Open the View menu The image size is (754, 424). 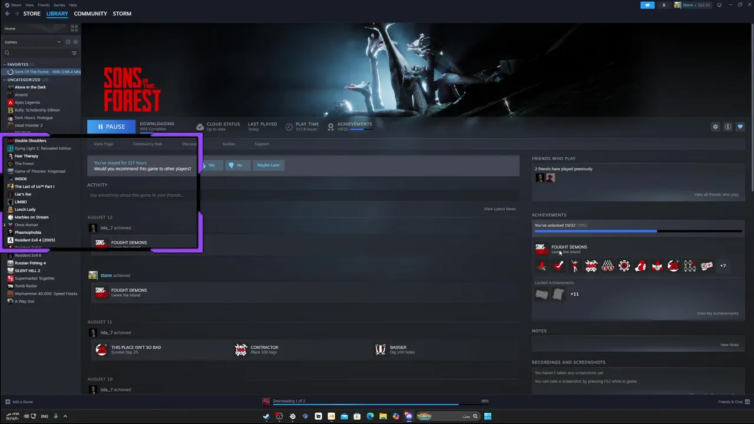(x=29, y=5)
